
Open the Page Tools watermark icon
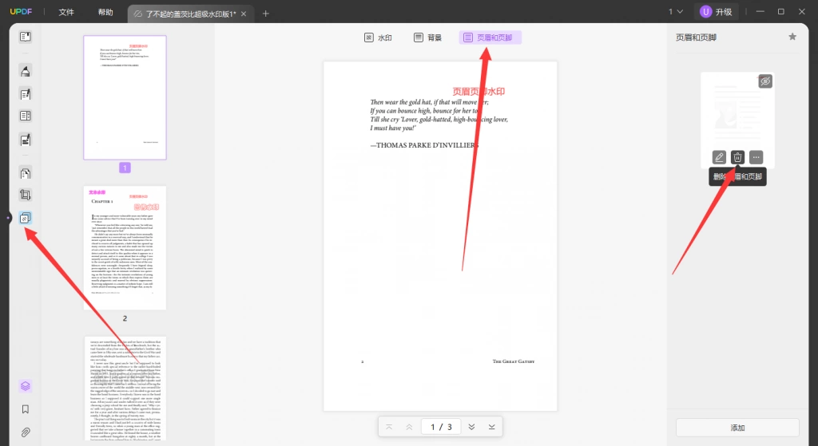coord(25,218)
